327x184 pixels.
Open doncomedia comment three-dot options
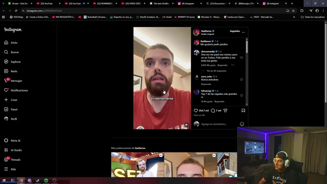pos(233,65)
